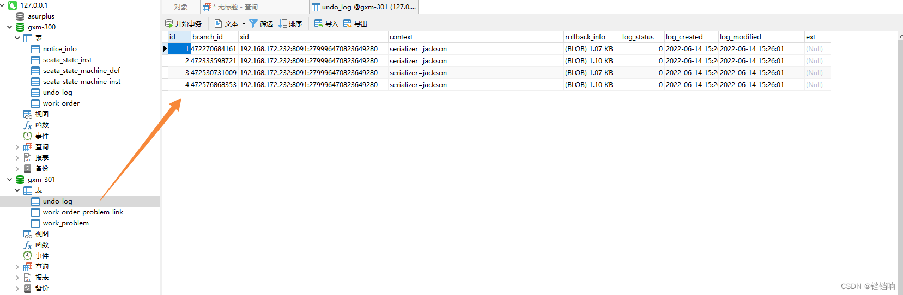Click the seata_state_inst table icon
The image size is (903, 295).
click(35, 60)
